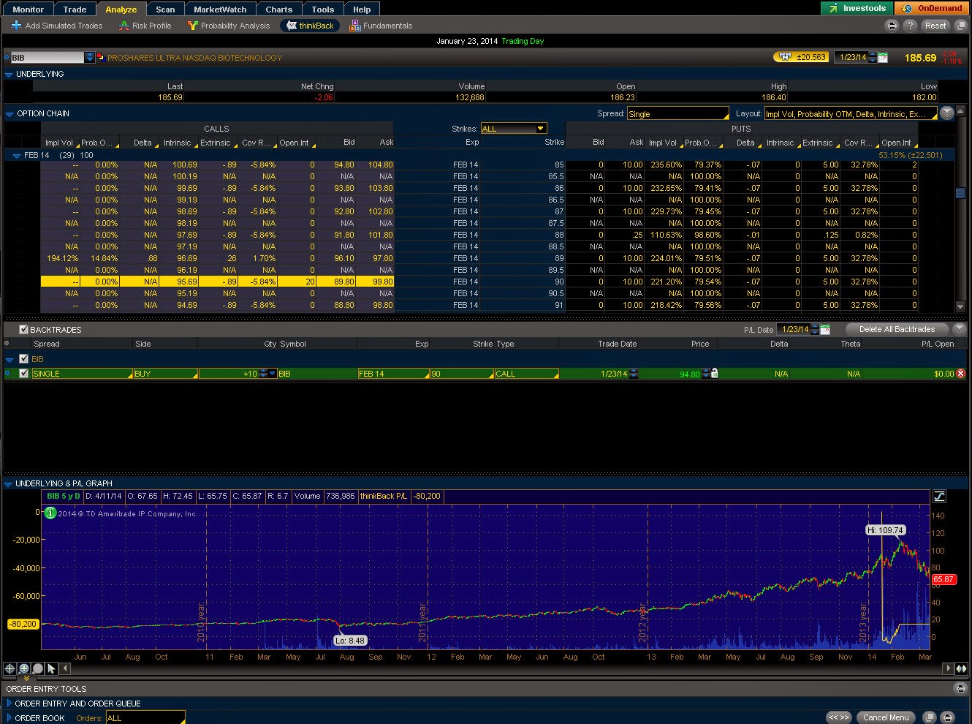
Task: Open the Risk Profile sub-tab
Action: pos(144,26)
